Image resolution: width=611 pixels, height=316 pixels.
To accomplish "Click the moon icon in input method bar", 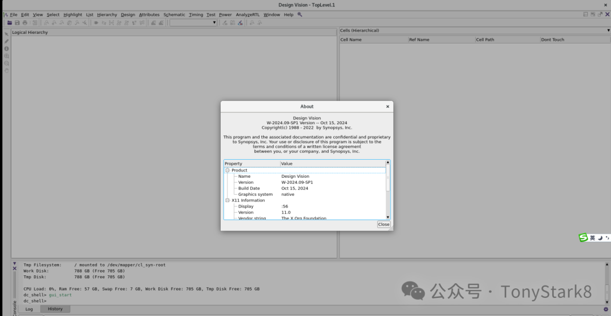I will coord(600,238).
